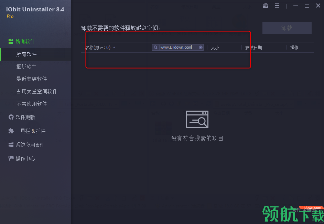Open 捆绑软件 in sidebar
The width and height of the screenshot is (324, 224).
tap(26, 67)
